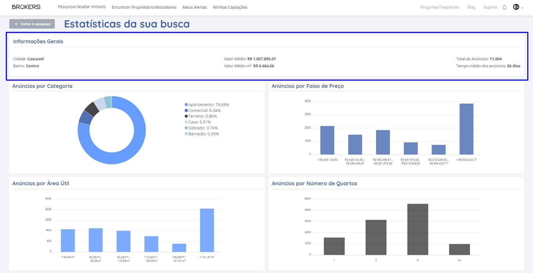Open Pesquisar/avaliar imóveis menu
The height and width of the screenshot is (273, 533).
pyautogui.click(x=82, y=7)
